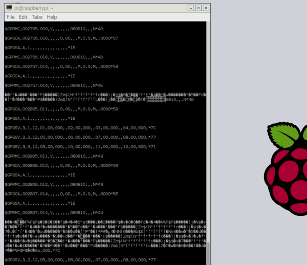Image resolution: width=307 pixels, height=265 pixels.
Task: Click the terminal vertical scrollbar thumb
Action: click(208, 253)
